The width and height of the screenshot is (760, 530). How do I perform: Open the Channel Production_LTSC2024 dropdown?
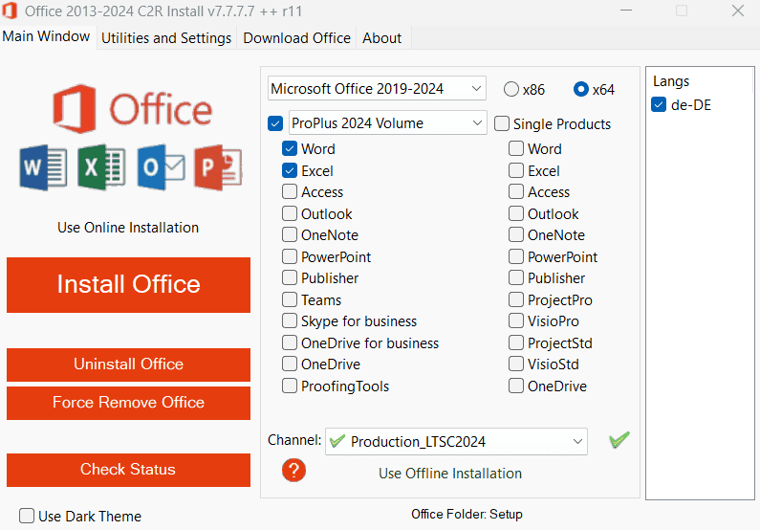[456, 441]
